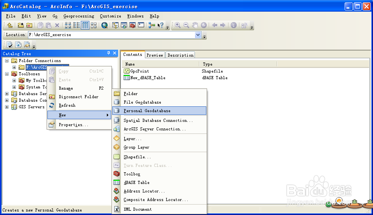Toggle the Catalog Tree window icon

point(115,25)
